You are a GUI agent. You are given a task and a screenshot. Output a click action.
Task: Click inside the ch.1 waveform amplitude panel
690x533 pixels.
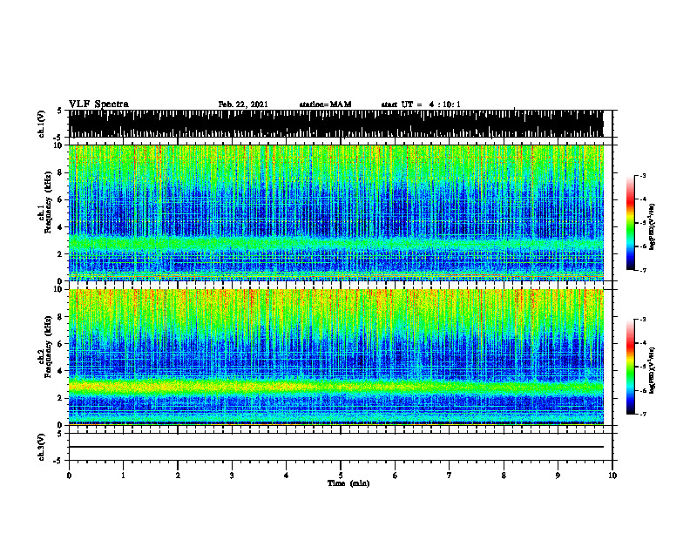[335, 124]
